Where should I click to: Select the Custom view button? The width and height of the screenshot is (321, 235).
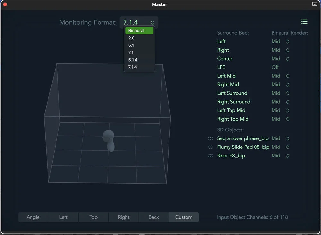coord(184,217)
